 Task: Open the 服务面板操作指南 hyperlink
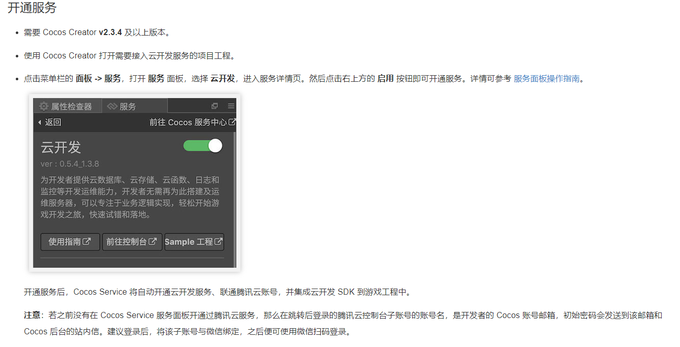click(x=547, y=79)
